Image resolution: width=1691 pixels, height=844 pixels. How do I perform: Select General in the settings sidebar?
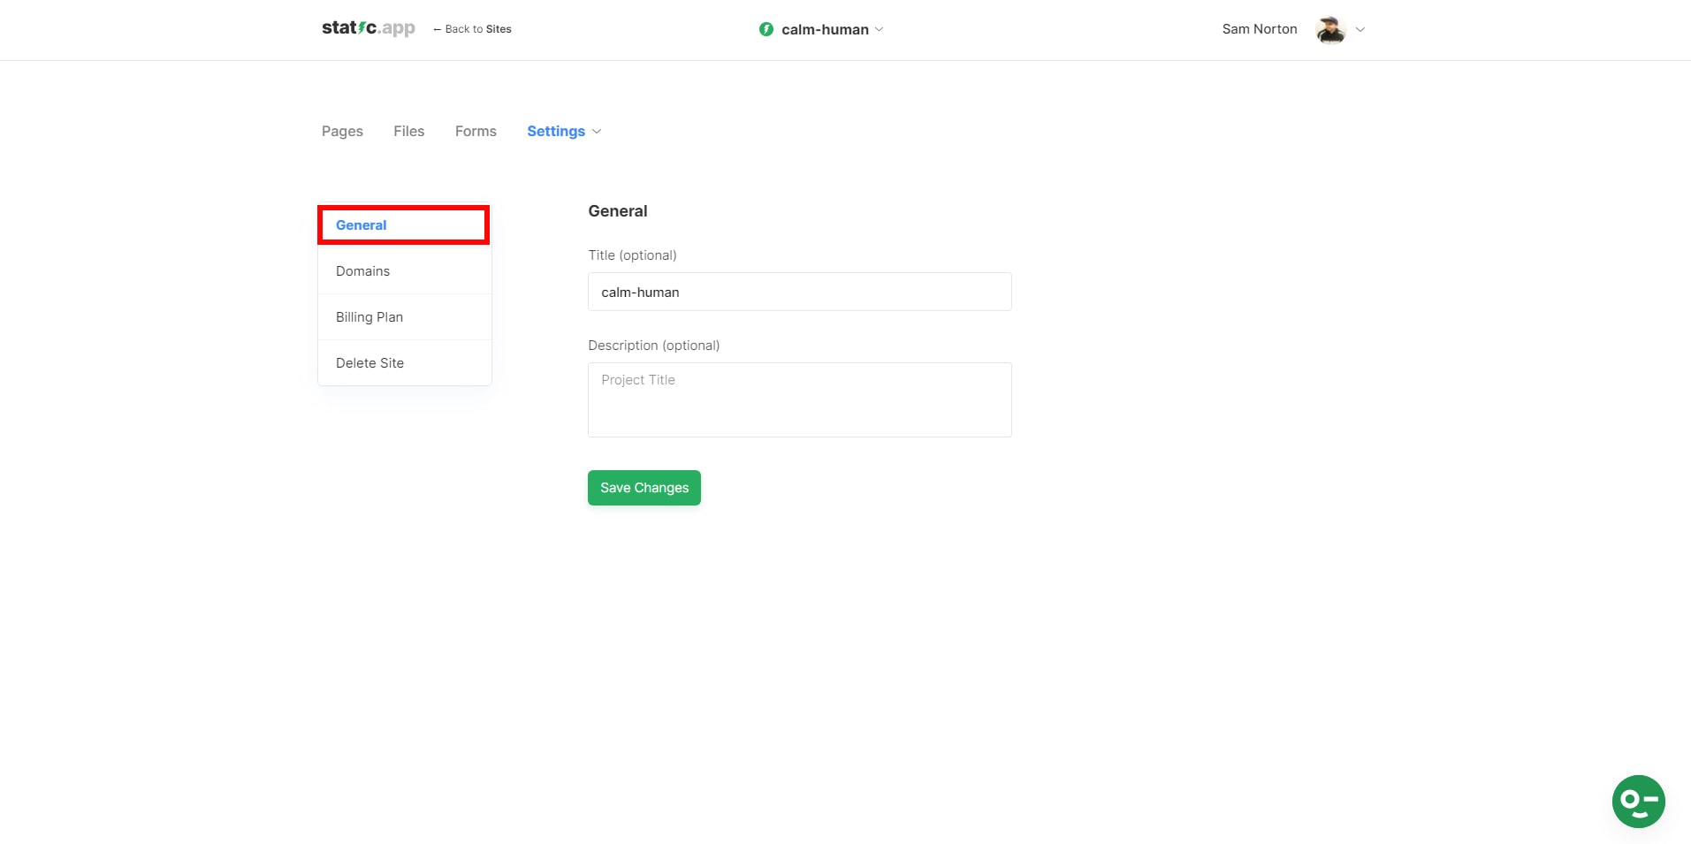tap(361, 224)
